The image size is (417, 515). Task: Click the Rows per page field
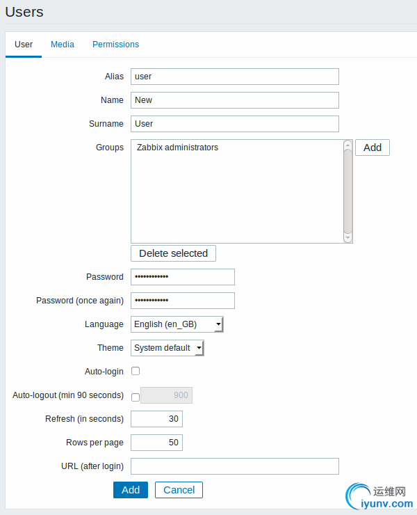pos(156,443)
